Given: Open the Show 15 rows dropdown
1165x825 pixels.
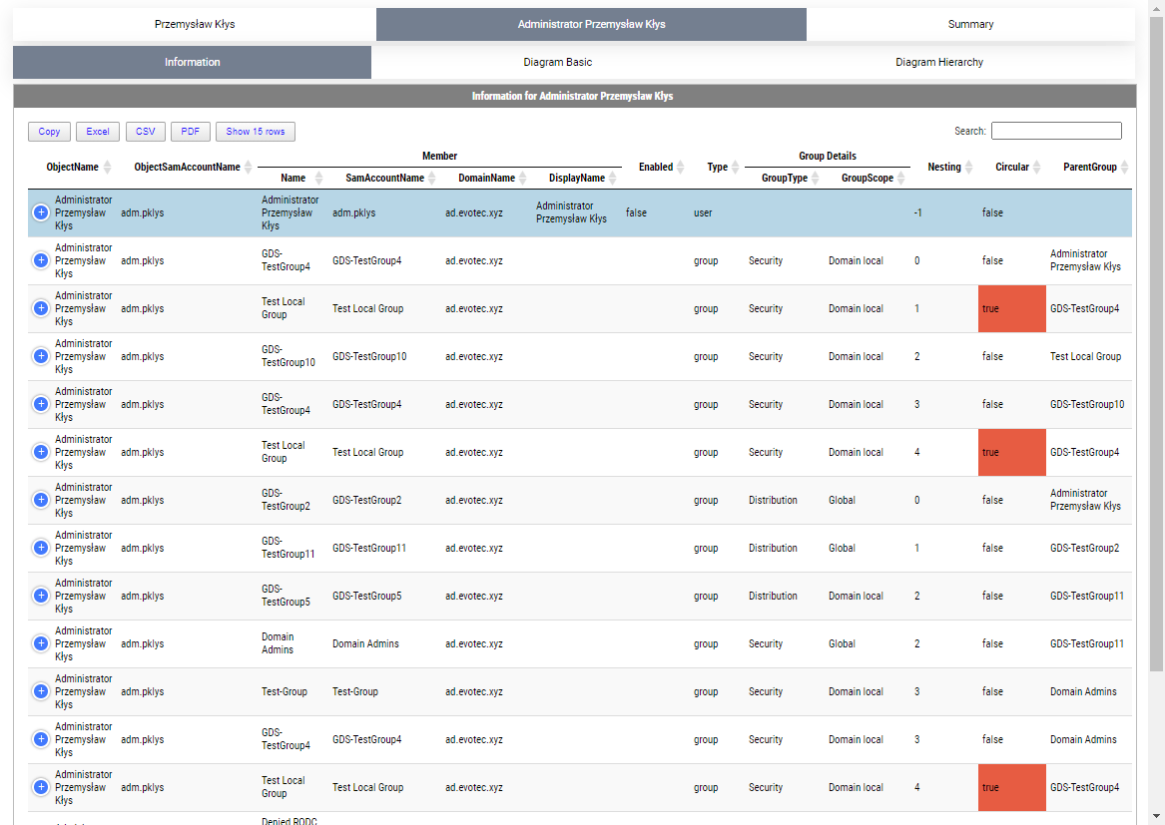Looking at the screenshot, I should click(256, 132).
